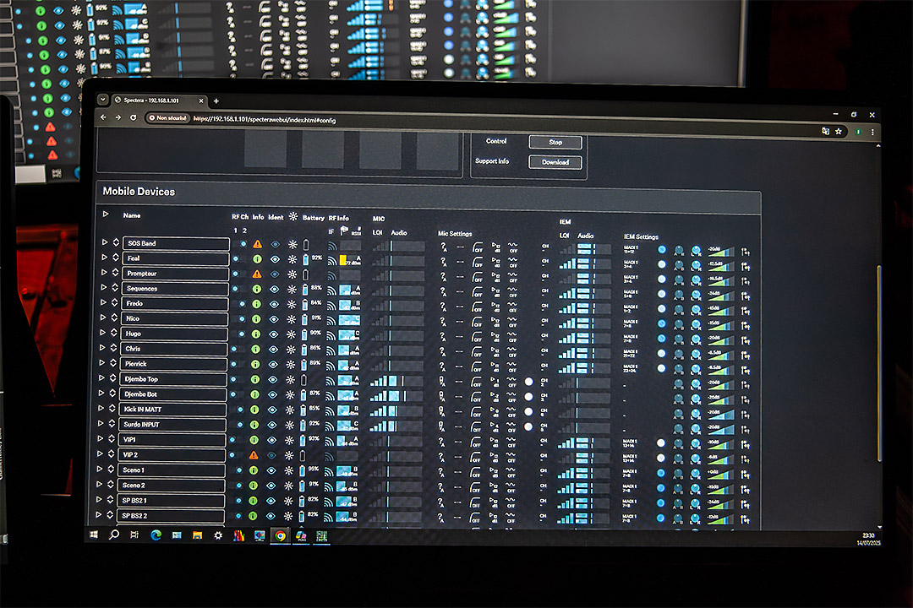
Task: Expand the Surdo INPUT device row
Action: [x=106, y=424]
